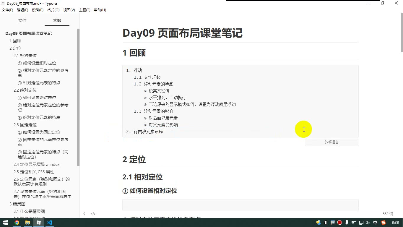Jump to outline item 1 回顾
This screenshot has width=403, height=227.
click(x=15, y=41)
